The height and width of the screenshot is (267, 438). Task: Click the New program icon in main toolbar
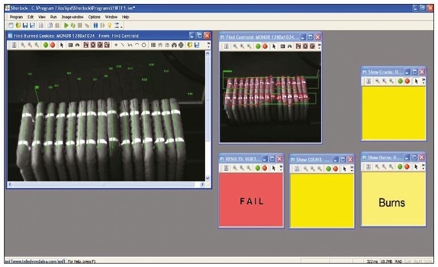11,26
